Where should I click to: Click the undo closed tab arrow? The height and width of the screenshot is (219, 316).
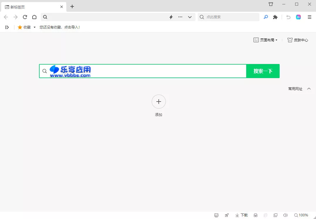coord(288,17)
